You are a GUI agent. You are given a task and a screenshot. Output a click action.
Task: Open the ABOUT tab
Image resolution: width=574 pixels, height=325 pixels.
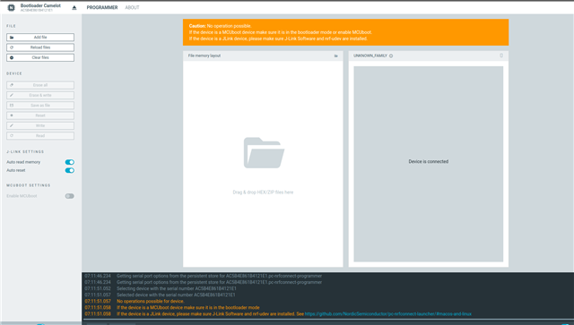point(132,7)
